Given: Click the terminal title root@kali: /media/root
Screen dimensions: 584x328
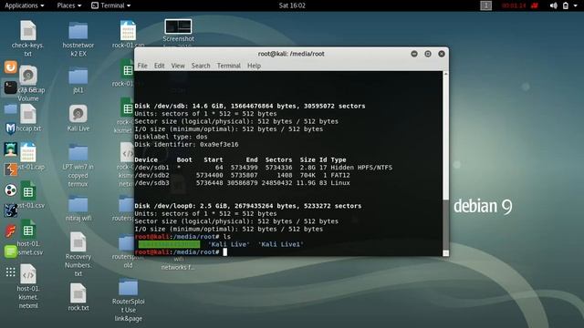Looking at the screenshot, I should point(291,54).
